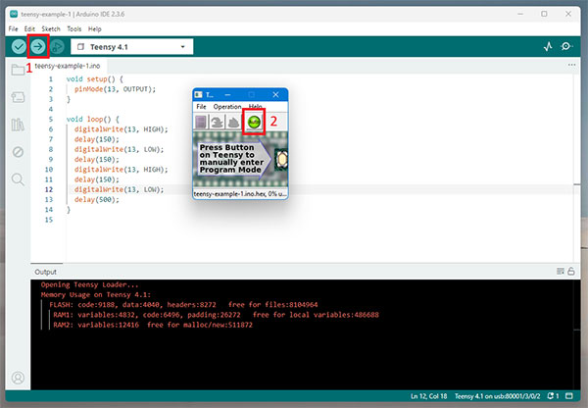The width and height of the screenshot is (588, 408).
Task: Open the Sketchbook folder sidebar panel
Action: [18, 70]
